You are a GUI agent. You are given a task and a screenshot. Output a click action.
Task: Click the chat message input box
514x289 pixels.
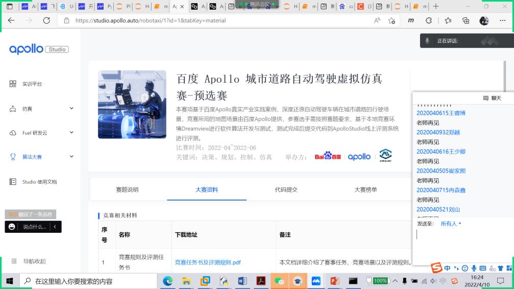[463, 246]
